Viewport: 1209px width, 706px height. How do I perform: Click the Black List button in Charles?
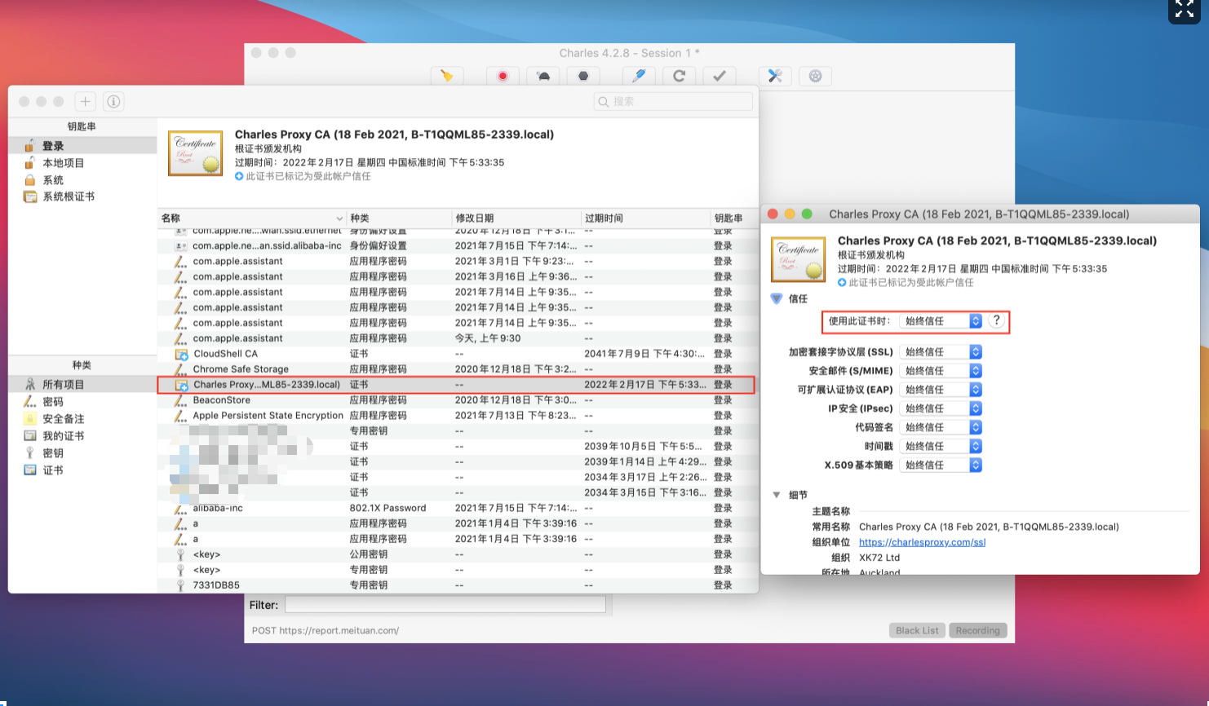coord(917,630)
